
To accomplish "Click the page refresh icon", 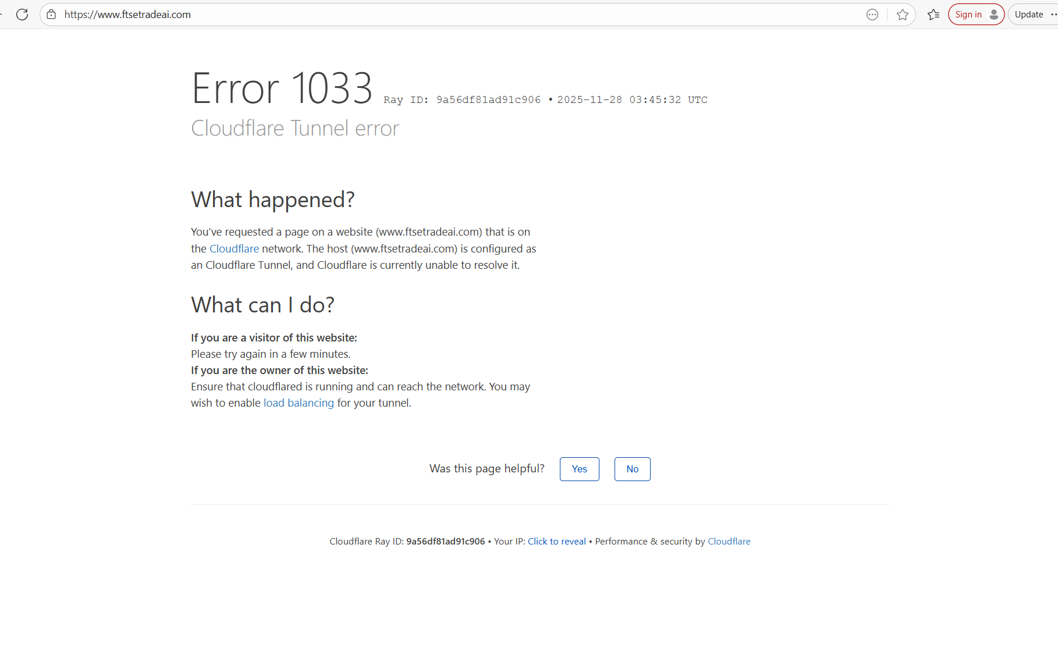I will coord(22,15).
